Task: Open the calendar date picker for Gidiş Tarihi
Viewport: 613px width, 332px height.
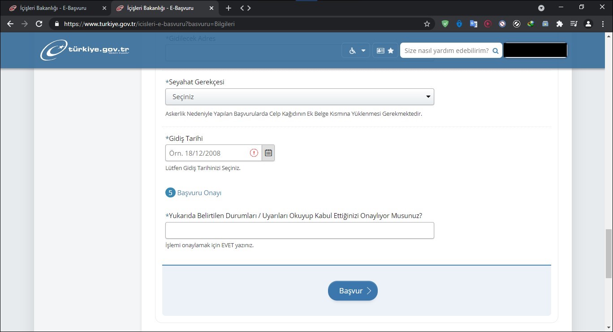Action: [x=268, y=153]
